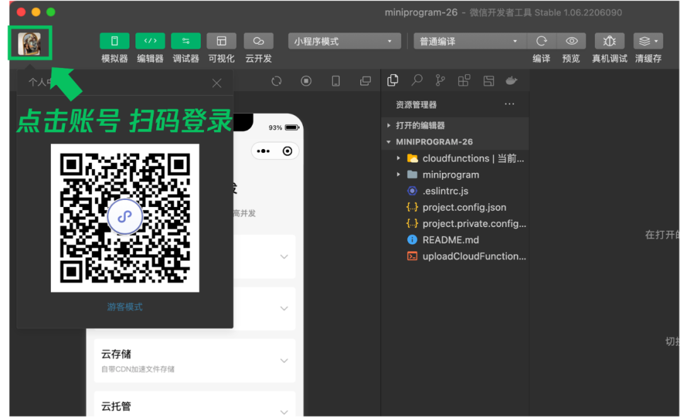Image resolution: width=680 pixels, height=417 pixels.
Task: Click the detach simulator window icon
Action: 366,81
